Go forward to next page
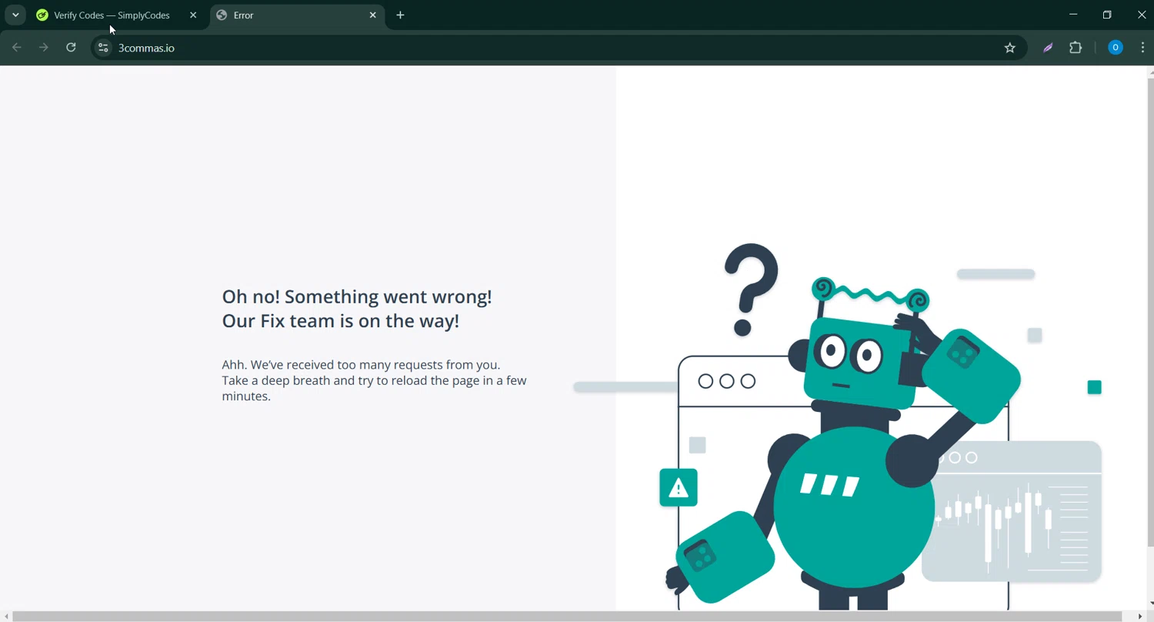The width and height of the screenshot is (1154, 622). pyautogui.click(x=44, y=48)
